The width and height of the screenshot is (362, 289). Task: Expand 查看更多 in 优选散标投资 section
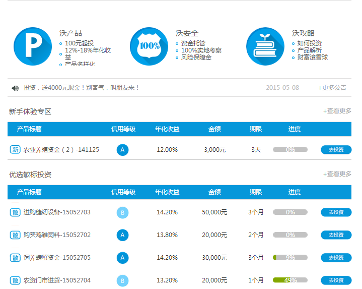point(337,174)
